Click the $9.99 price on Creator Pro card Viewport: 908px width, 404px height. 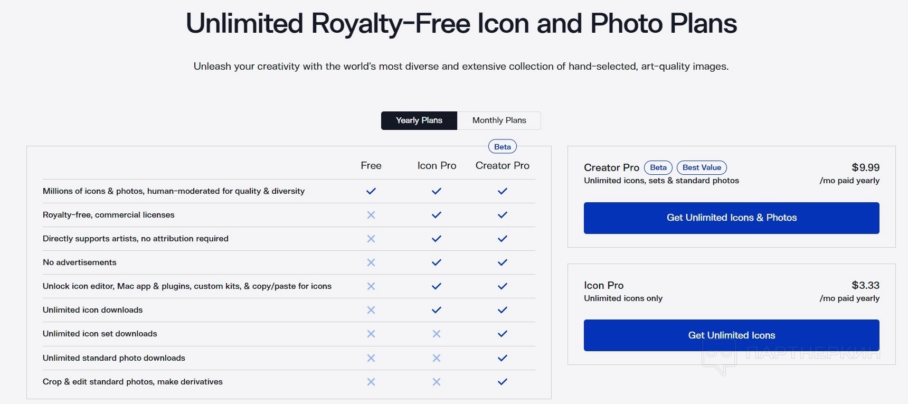point(865,167)
